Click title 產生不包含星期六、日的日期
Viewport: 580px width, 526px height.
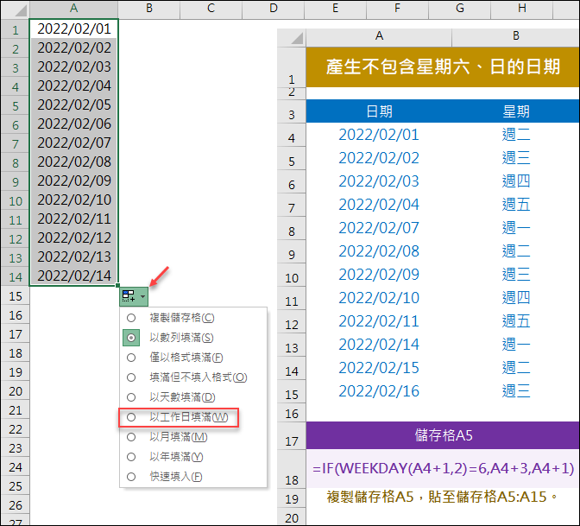(x=443, y=67)
